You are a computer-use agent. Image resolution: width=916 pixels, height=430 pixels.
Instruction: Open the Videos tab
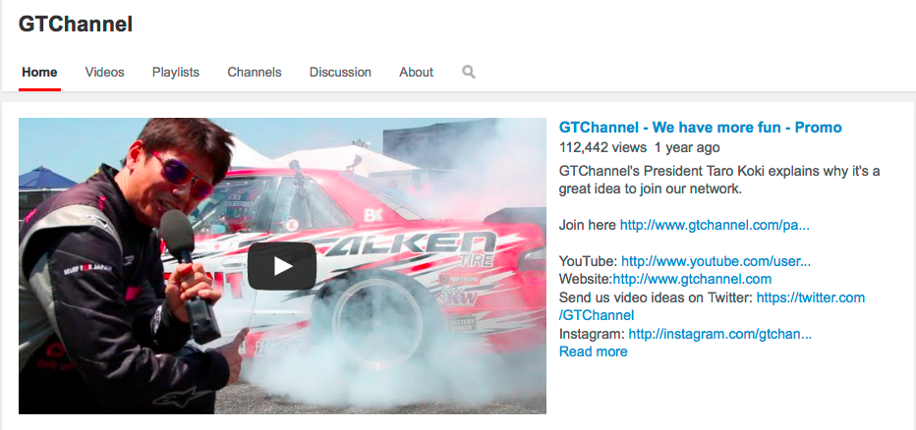click(x=104, y=73)
